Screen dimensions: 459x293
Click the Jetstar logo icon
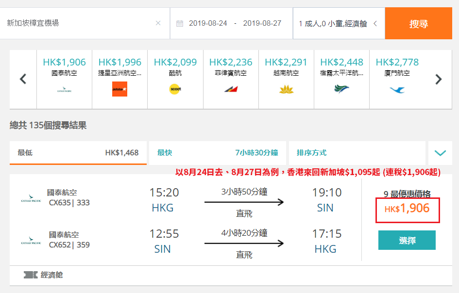click(x=119, y=89)
